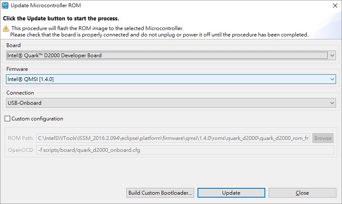Click the Browse button for ROM path

[323, 138]
